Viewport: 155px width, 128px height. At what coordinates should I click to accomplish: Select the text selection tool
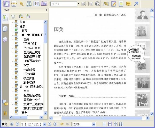click(x=36, y=4)
